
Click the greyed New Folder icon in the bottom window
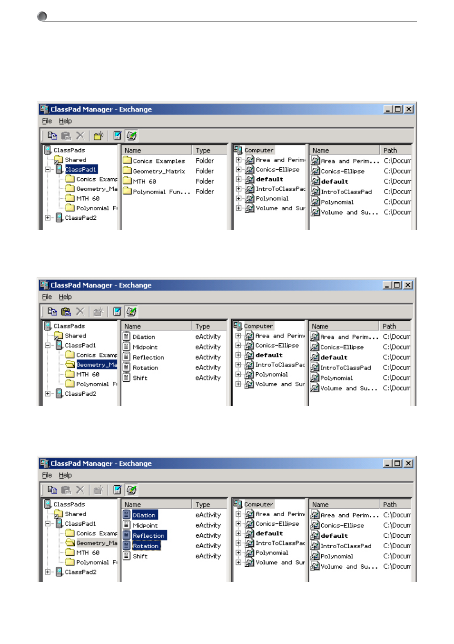(x=98, y=490)
